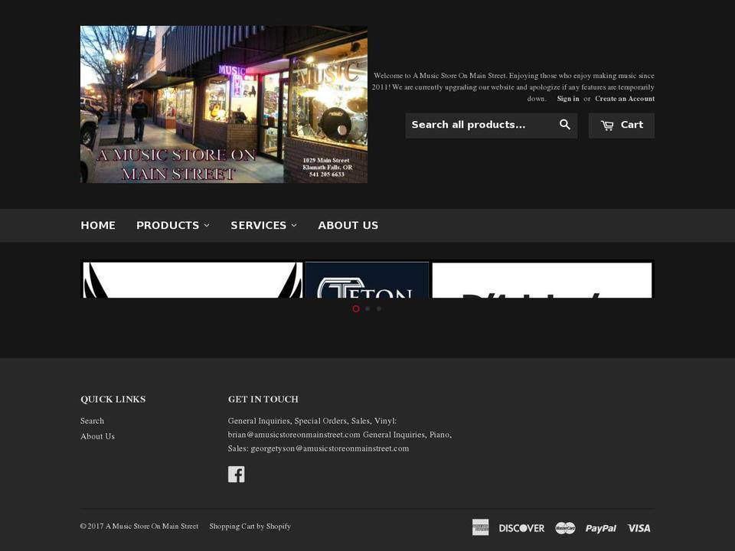
Task: Visit the store's Facebook page
Action: click(x=237, y=474)
